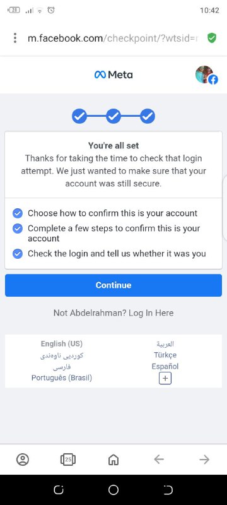
Task: Switch language to Español
Action: pos(165,366)
